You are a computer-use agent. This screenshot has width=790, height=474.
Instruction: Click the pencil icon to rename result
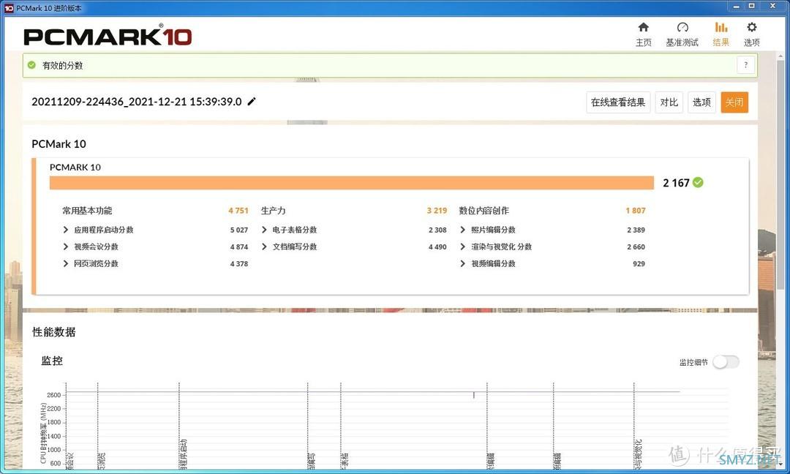tap(252, 101)
